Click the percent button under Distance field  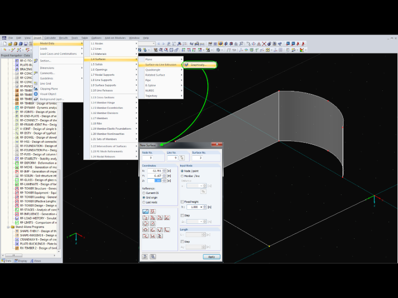[x=203, y=191]
